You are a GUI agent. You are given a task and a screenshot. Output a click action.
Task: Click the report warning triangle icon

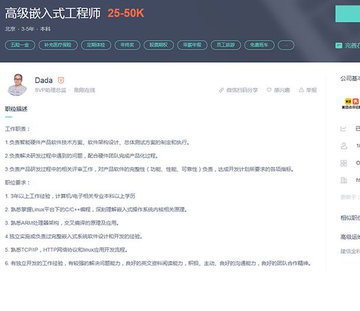point(301,90)
